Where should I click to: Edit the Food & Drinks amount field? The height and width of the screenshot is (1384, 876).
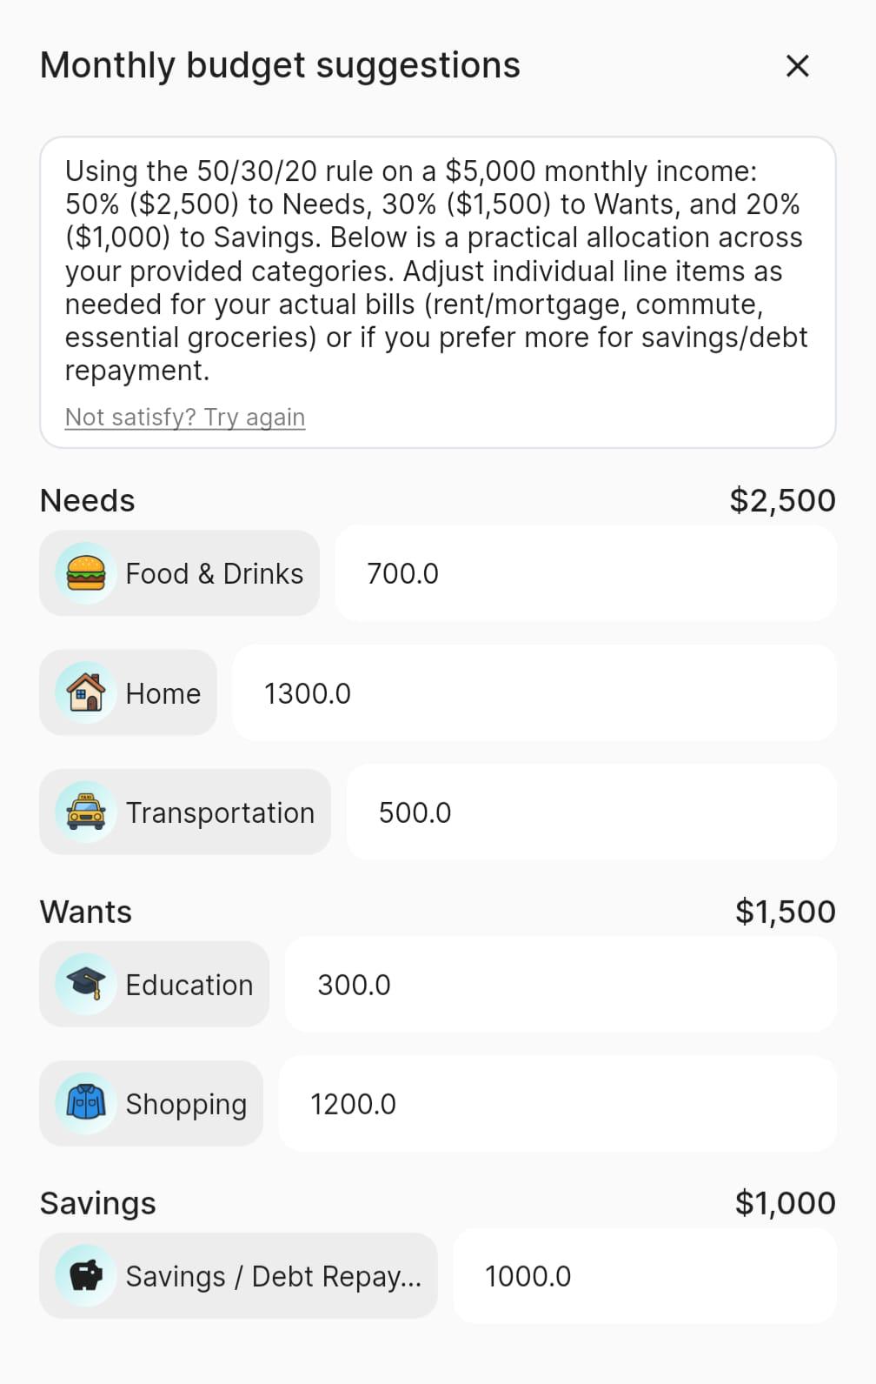(x=585, y=574)
